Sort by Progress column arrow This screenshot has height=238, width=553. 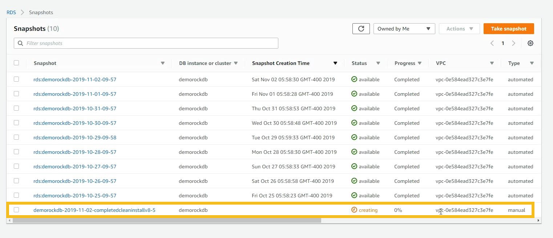coord(420,63)
